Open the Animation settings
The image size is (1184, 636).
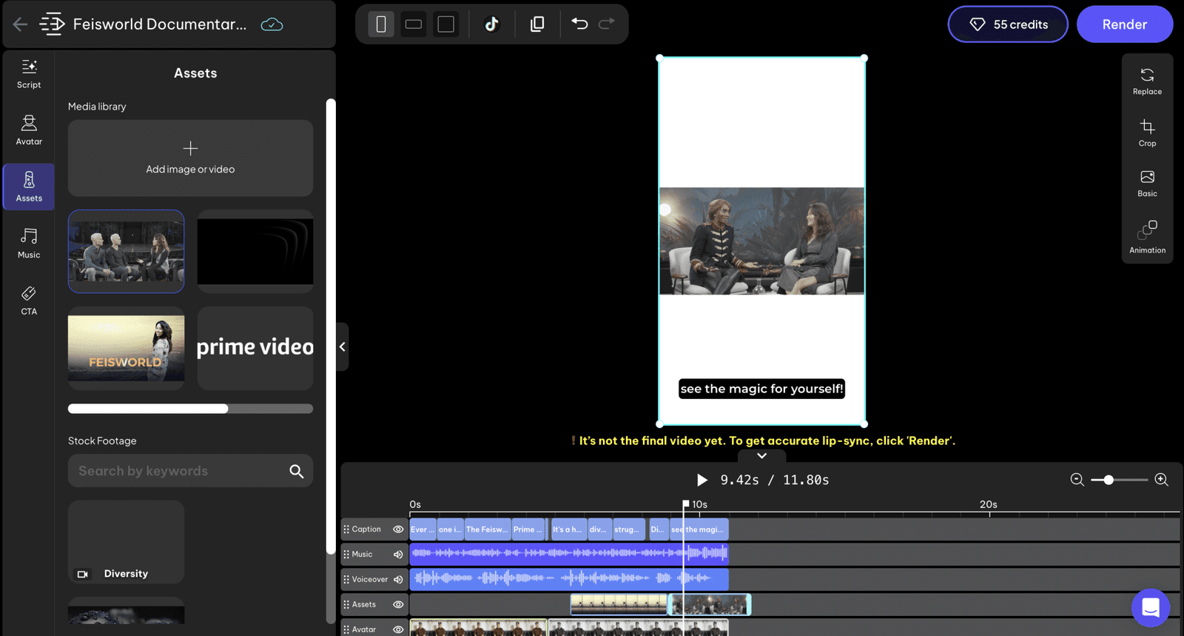(1147, 237)
